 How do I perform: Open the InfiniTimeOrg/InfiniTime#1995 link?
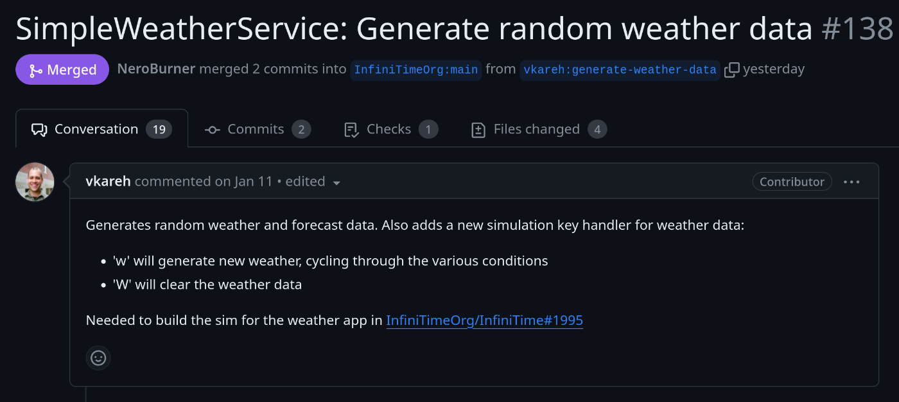[484, 320]
